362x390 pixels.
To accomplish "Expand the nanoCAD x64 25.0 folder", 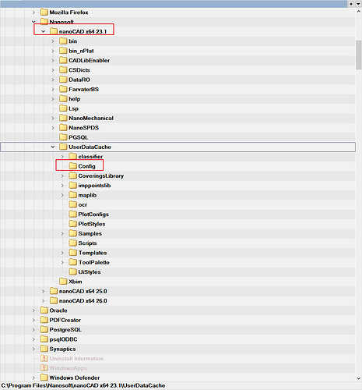I will (44, 291).
